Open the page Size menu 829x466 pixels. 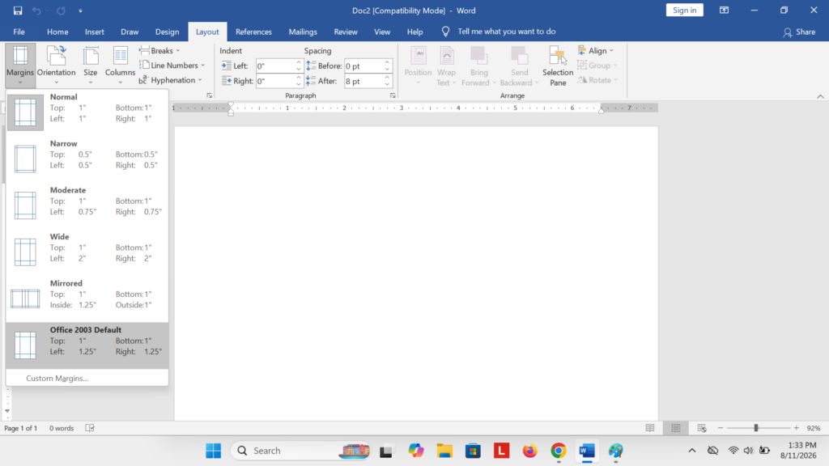pyautogui.click(x=91, y=66)
